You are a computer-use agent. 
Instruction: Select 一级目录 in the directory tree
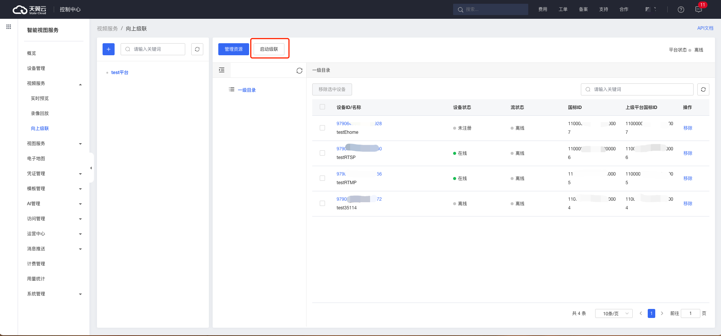point(247,90)
